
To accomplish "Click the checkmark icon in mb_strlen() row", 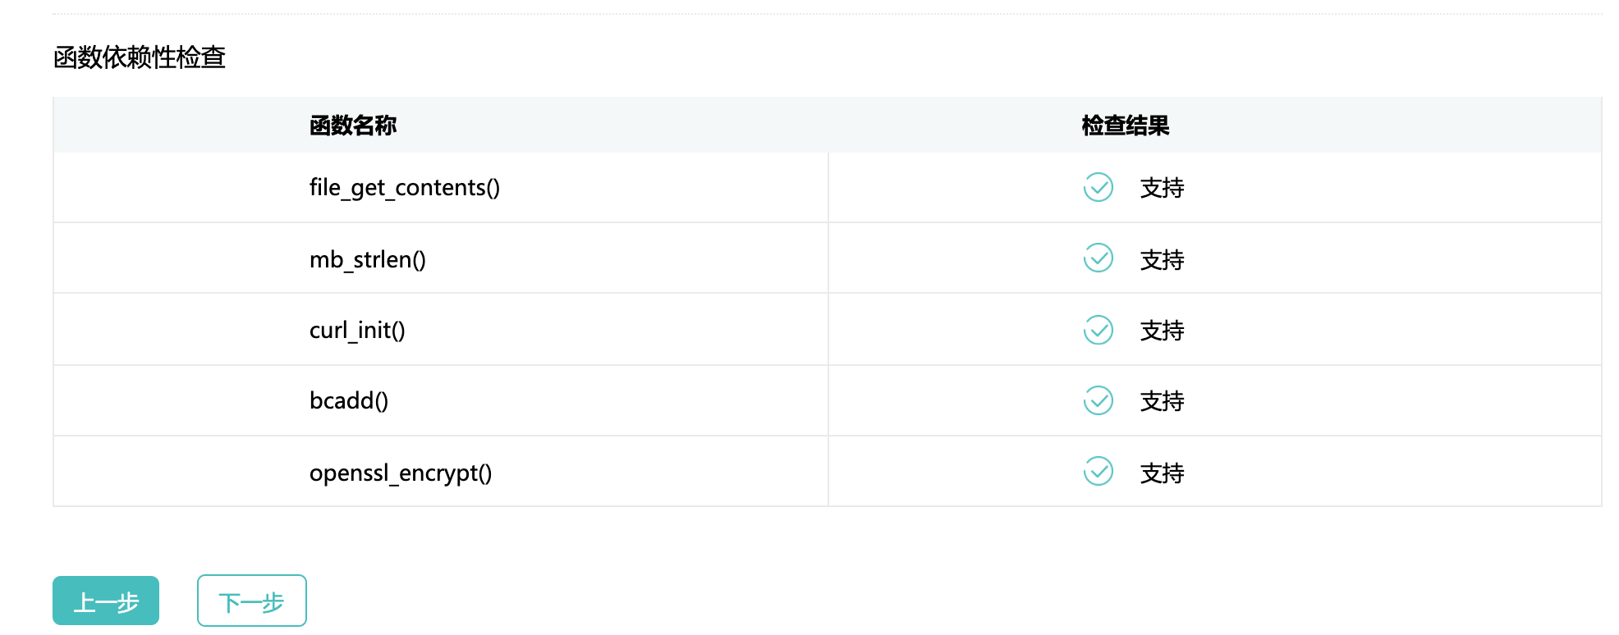I will (x=1098, y=258).
